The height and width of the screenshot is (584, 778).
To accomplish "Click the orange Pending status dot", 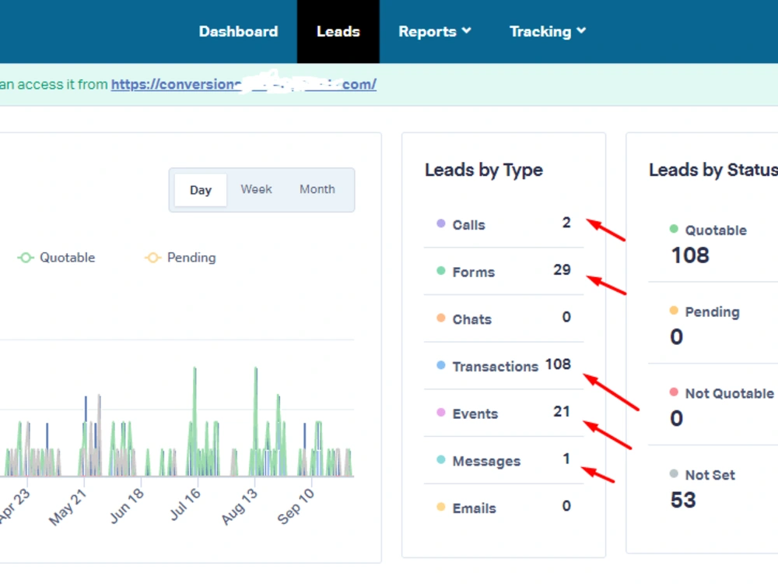I will tap(674, 311).
